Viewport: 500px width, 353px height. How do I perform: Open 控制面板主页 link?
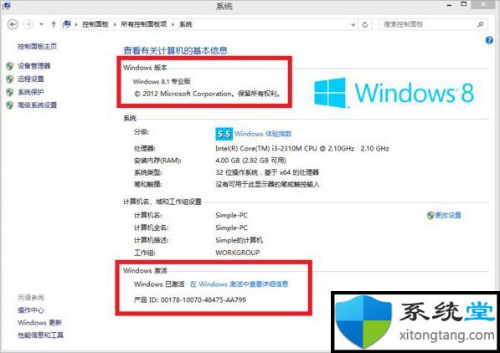pyautogui.click(x=38, y=47)
